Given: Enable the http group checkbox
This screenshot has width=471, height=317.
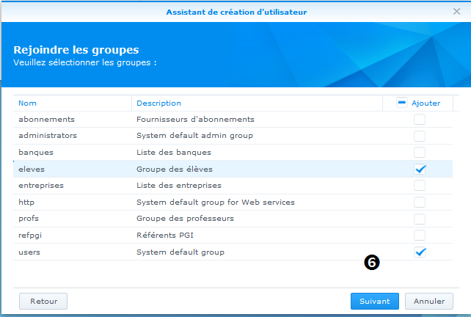Looking at the screenshot, I should 420,203.
